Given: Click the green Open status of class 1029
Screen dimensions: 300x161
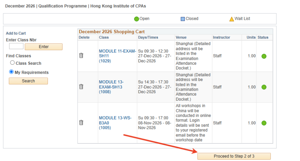Looking at the screenshot, I should [x=264, y=56].
